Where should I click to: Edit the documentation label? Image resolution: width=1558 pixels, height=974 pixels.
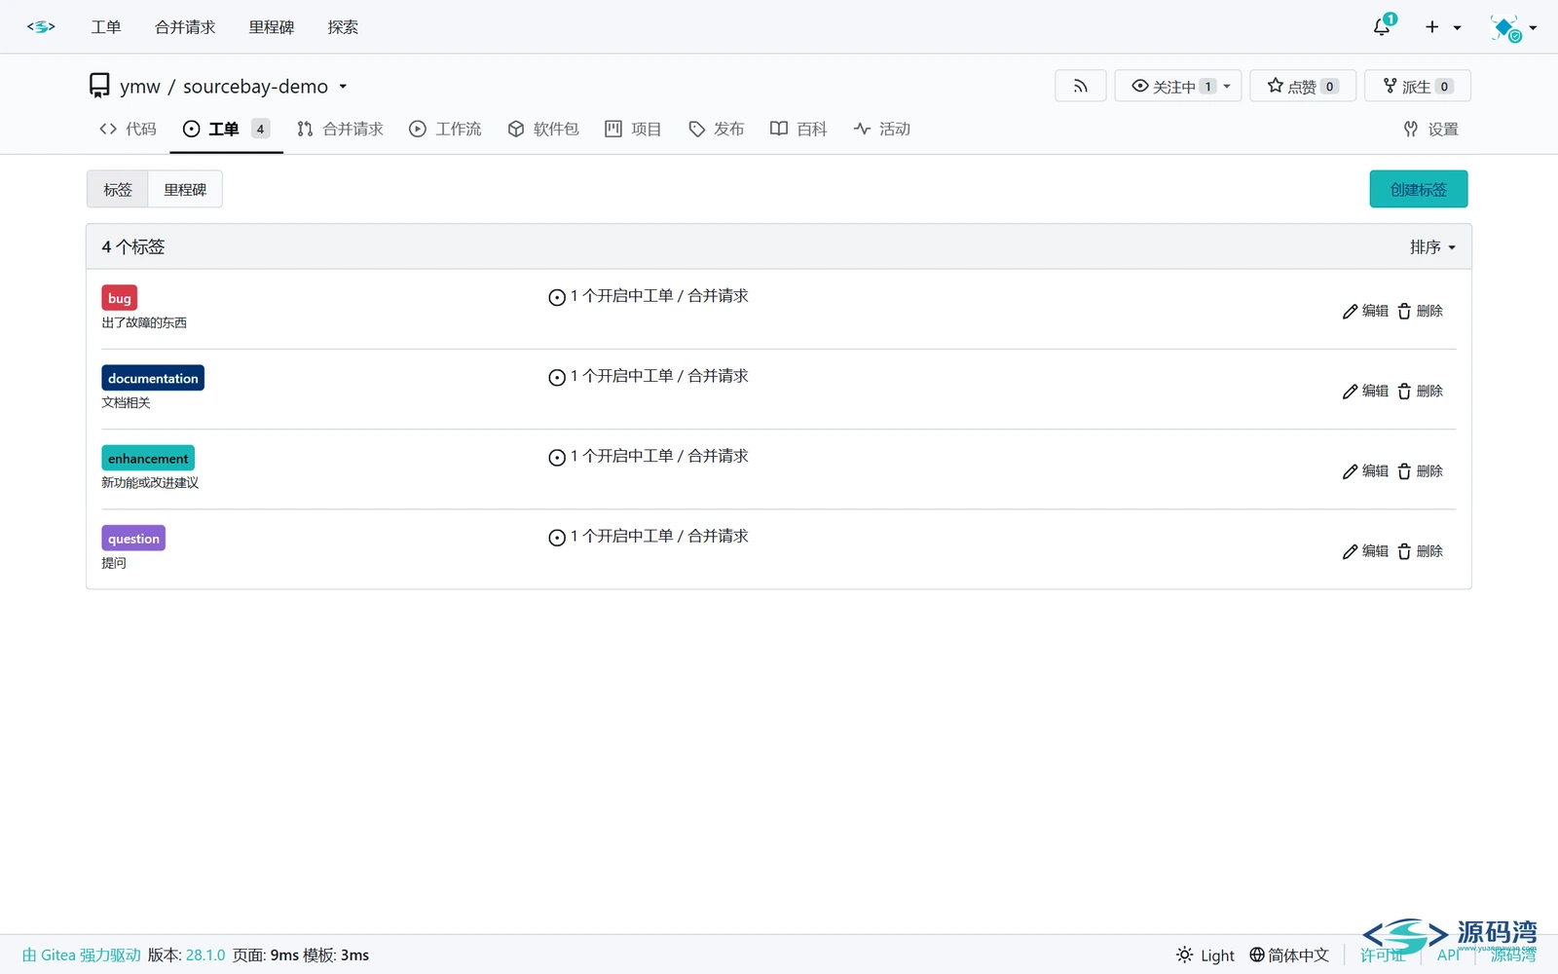[1365, 391]
